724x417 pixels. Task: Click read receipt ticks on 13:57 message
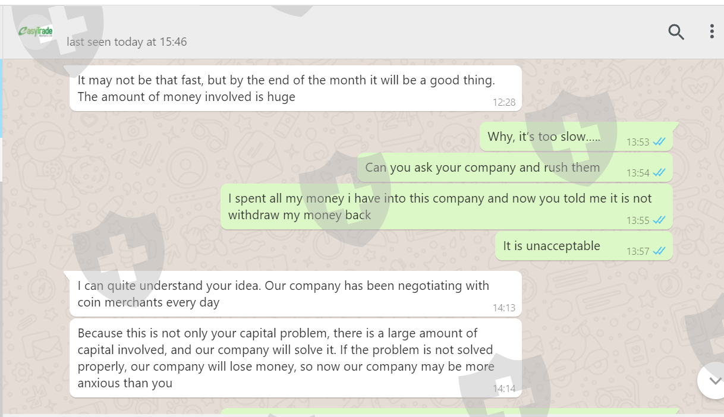659,251
